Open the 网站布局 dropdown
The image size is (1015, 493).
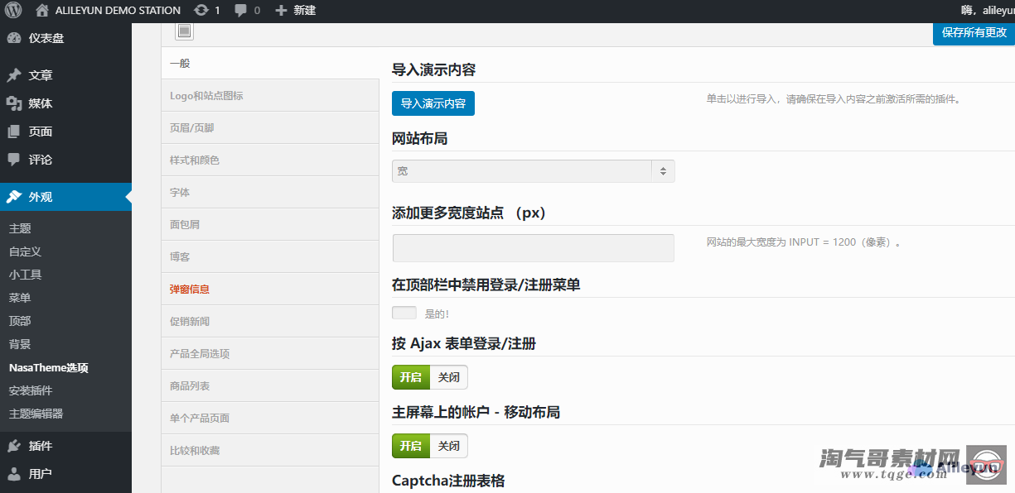[533, 171]
